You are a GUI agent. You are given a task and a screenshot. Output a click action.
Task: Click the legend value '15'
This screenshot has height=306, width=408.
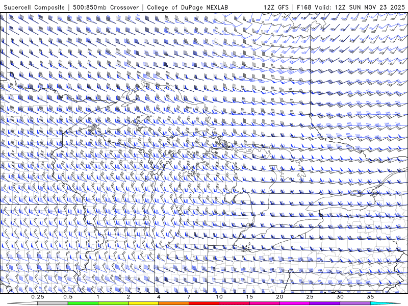(249, 297)
